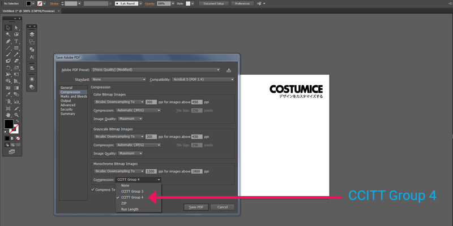The height and width of the screenshot is (226, 453).
Task: Click the Save PDF button
Action: tap(196, 207)
